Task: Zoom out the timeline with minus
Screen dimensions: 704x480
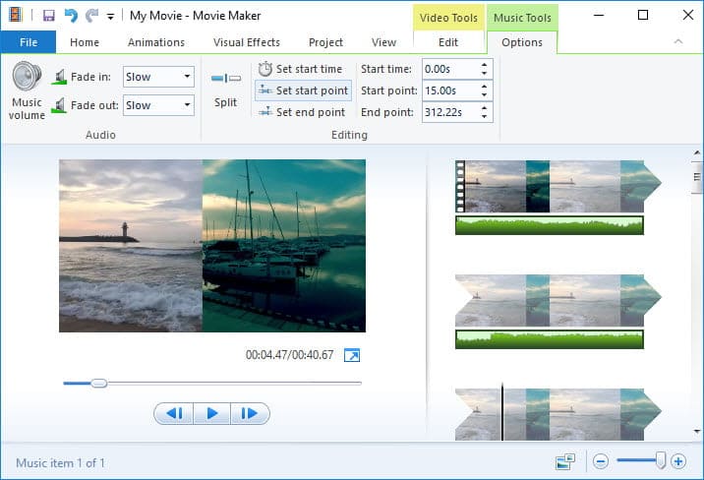Action: point(601,461)
